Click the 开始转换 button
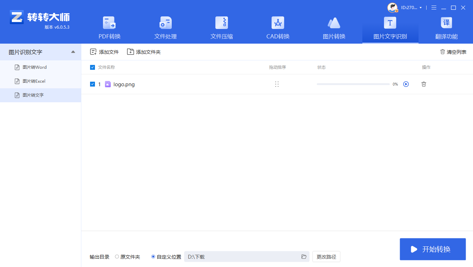This screenshot has height=267, width=473. pos(433,249)
